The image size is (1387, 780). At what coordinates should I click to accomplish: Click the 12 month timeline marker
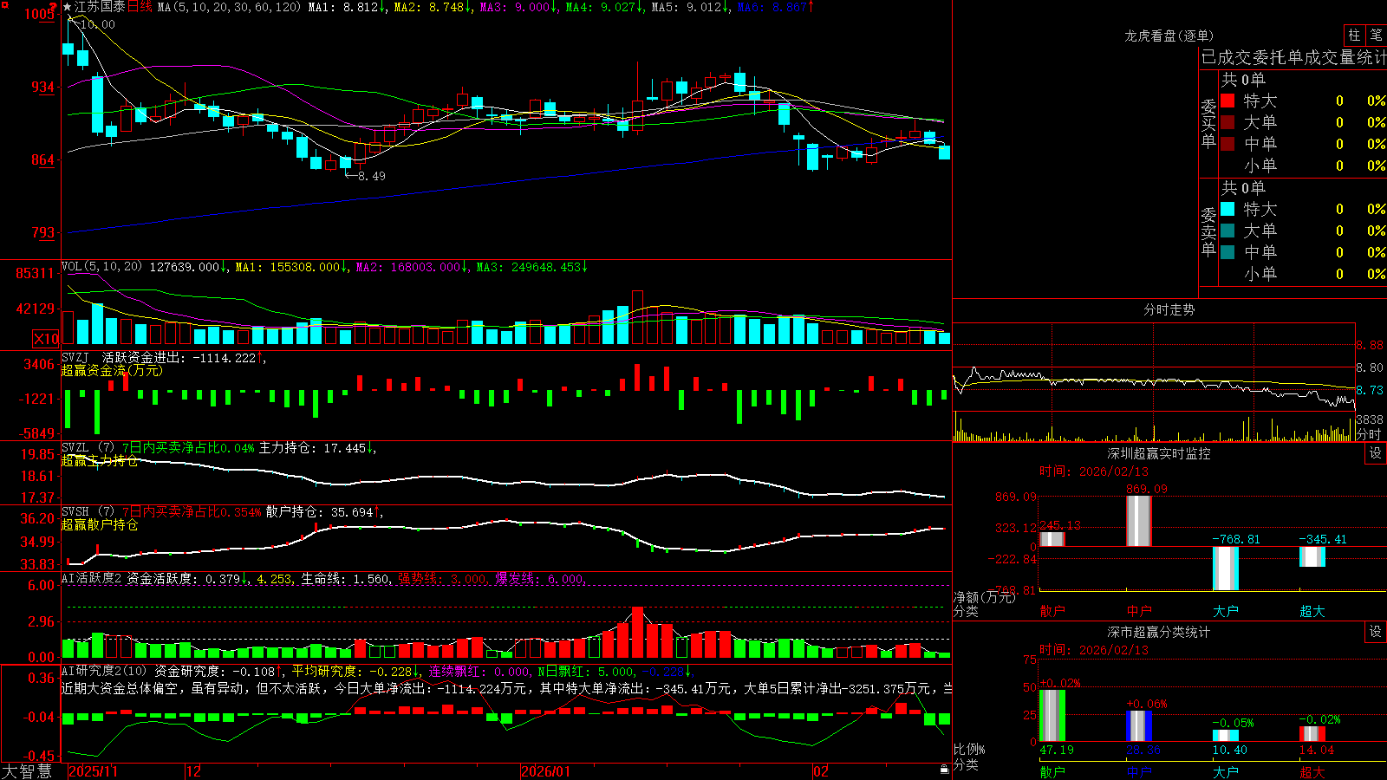click(194, 771)
